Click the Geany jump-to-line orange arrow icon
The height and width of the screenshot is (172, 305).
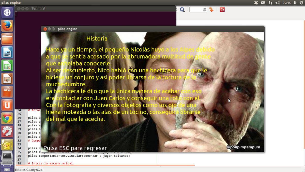click(211, 10)
